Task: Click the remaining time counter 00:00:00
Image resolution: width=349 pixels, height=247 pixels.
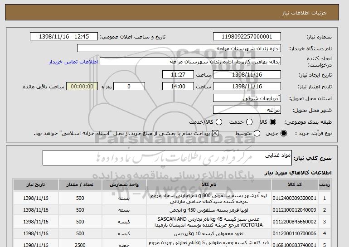Action: tap(82, 87)
